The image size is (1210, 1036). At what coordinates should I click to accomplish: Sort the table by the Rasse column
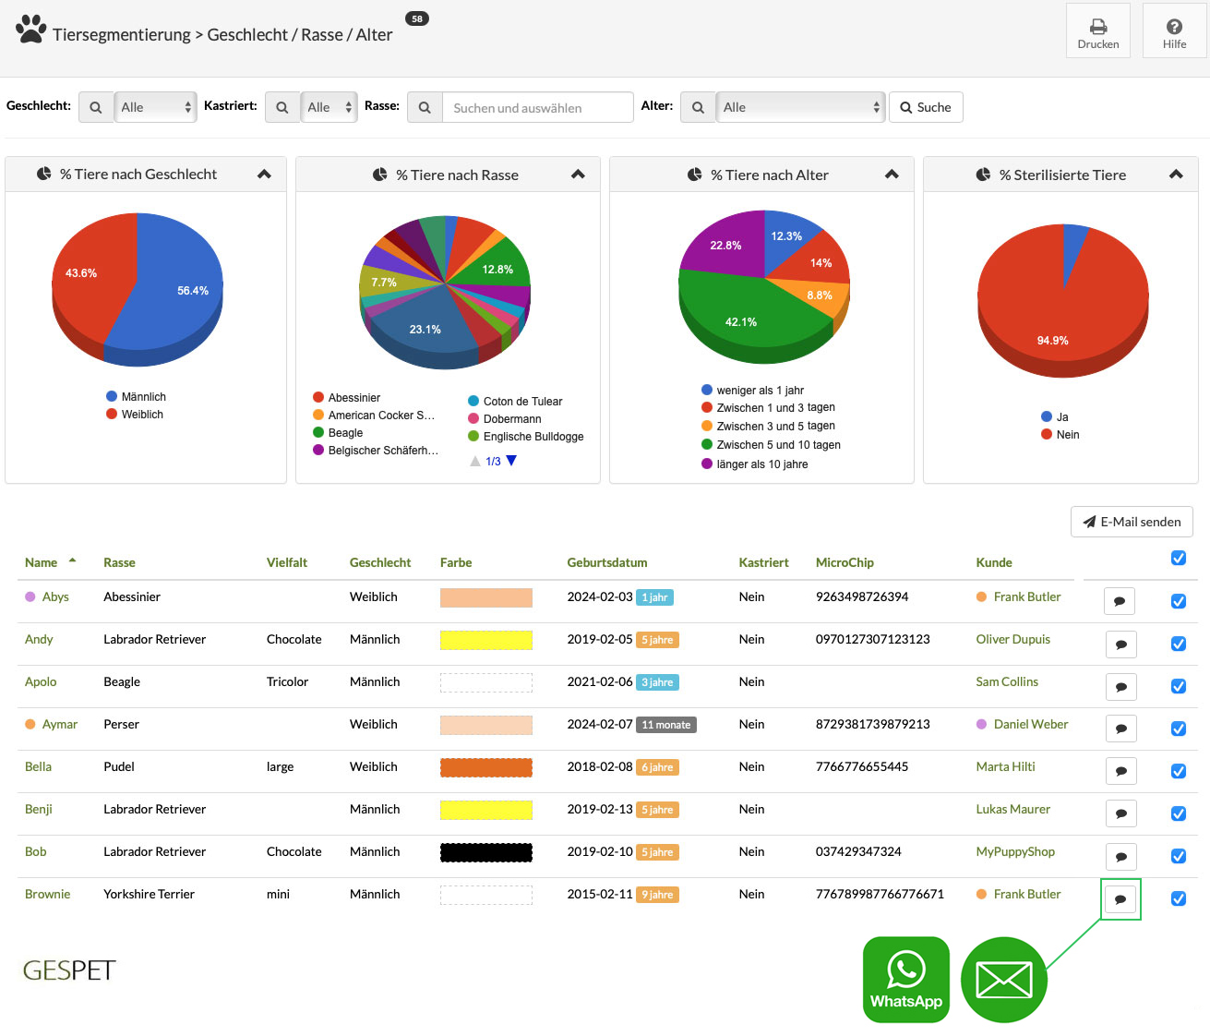[x=119, y=562]
